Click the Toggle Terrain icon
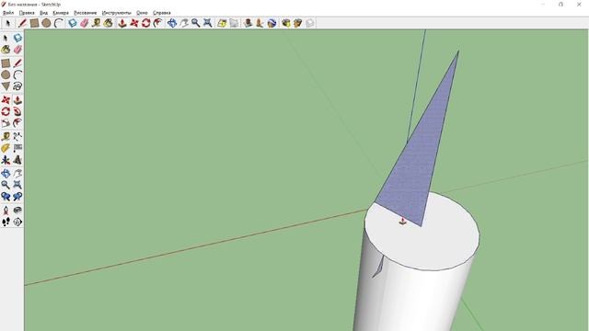Image resolution: width=589 pixels, height=331 pixels. pyautogui.click(x=234, y=23)
